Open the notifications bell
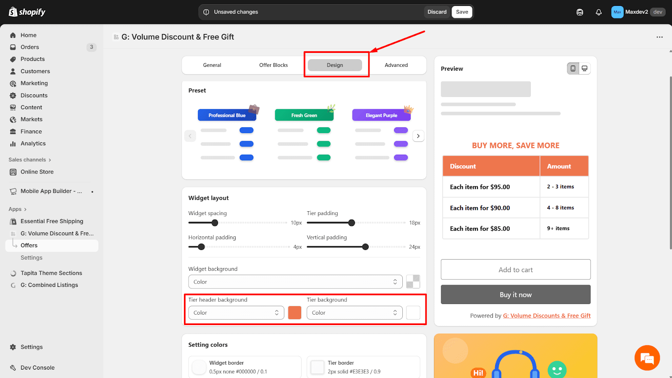This screenshot has height=378, width=672. [598, 12]
